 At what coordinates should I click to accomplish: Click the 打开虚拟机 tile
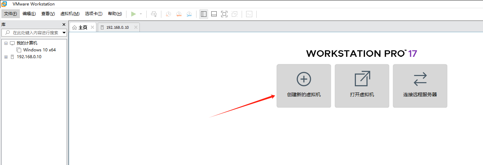click(362, 86)
